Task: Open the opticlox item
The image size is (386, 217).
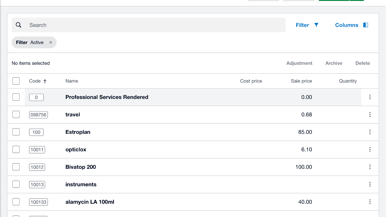Action: 76,149
